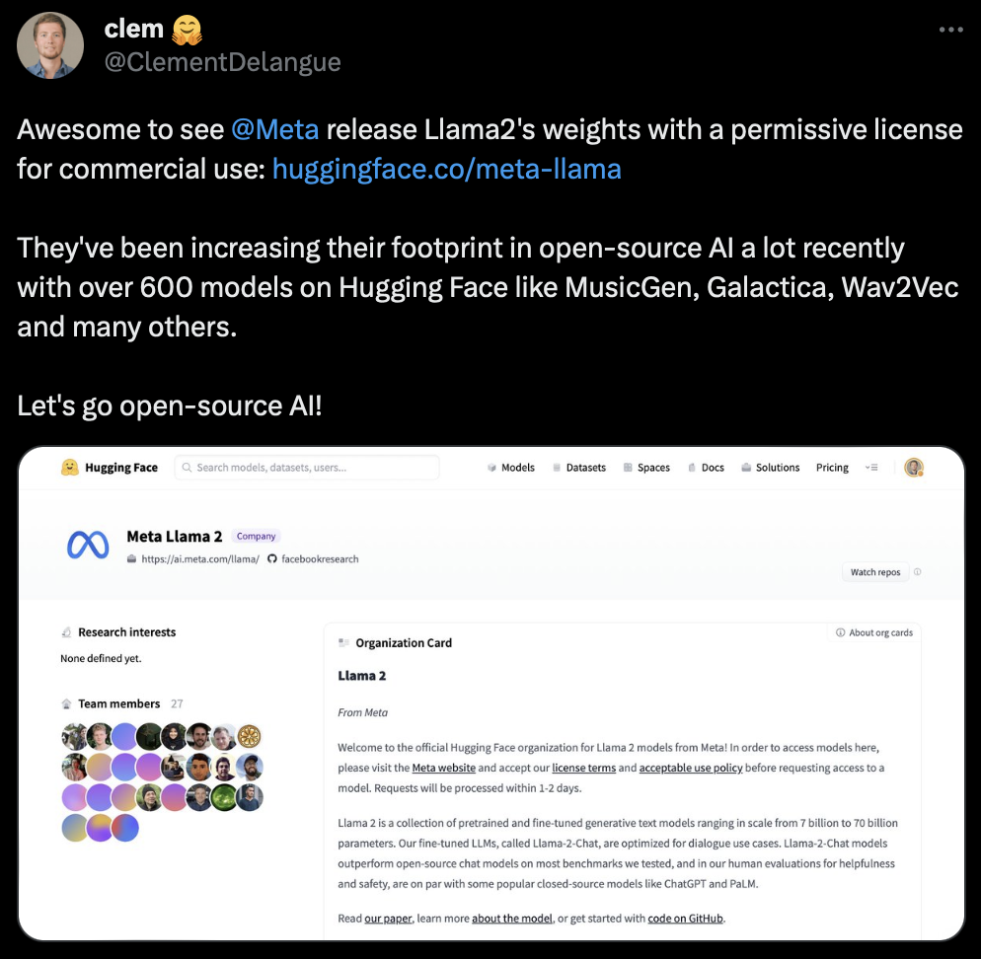
Task: Expand the extra navigation menu after Pricing
Action: [871, 468]
